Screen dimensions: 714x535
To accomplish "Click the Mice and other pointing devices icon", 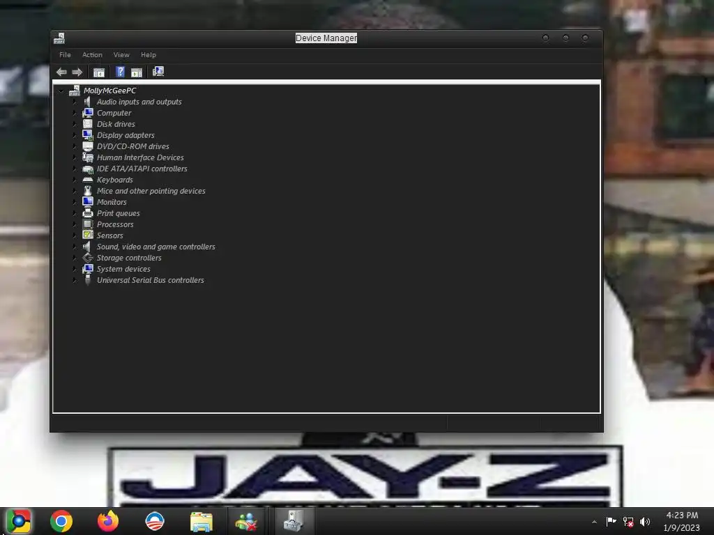I will (87, 191).
